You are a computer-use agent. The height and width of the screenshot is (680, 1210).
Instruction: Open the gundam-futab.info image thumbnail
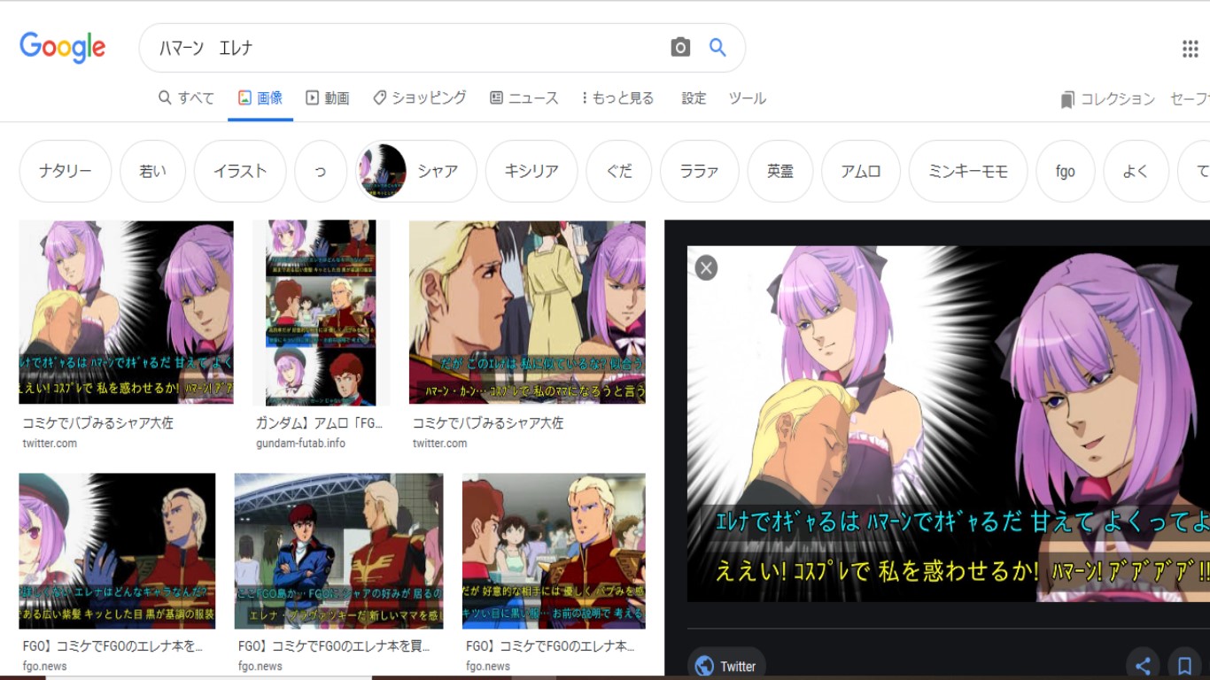coord(321,313)
